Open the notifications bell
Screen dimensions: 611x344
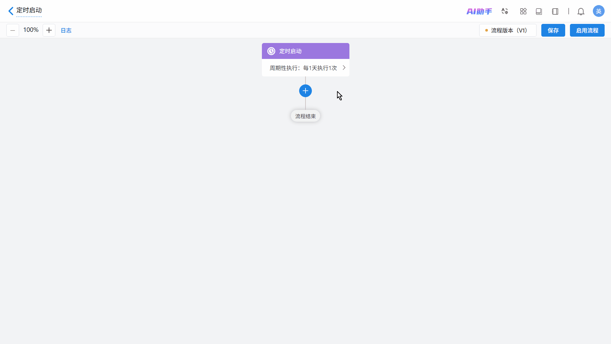[581, 11]
